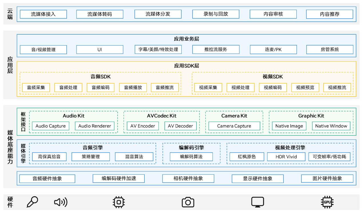Open the AV Encoder block in AVCodec Kit
363x213 pixels.
(x=142, y=126)
